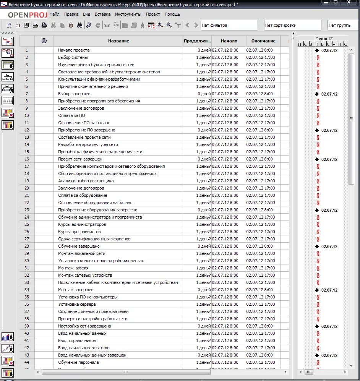Open the 'Нет группы' grouping dropdown

(x=344, y=25)
